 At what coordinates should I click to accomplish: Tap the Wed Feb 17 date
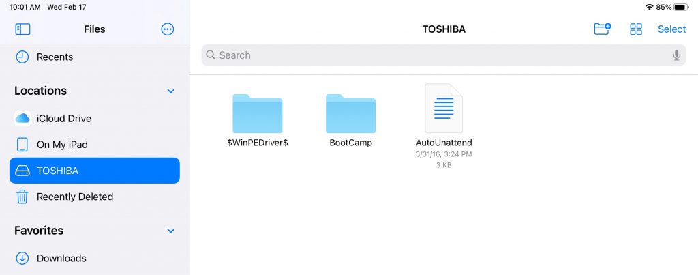tap(67, 7)
